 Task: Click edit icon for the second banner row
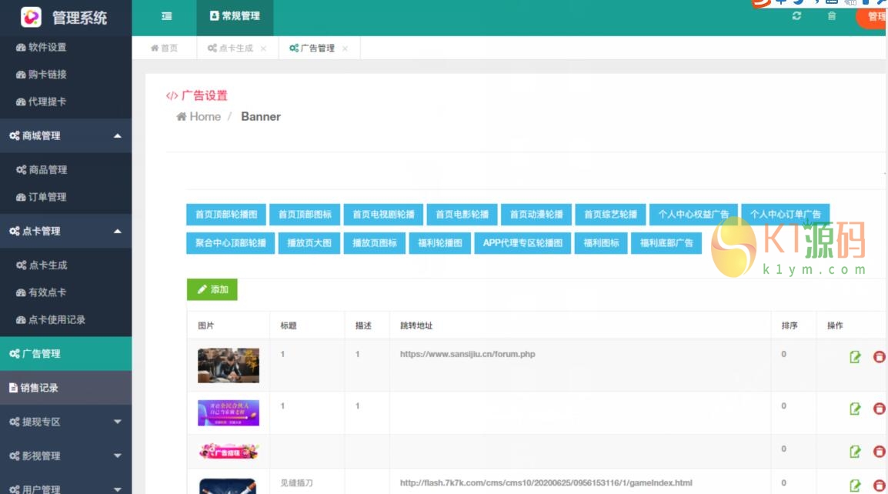tap(855, 409)
